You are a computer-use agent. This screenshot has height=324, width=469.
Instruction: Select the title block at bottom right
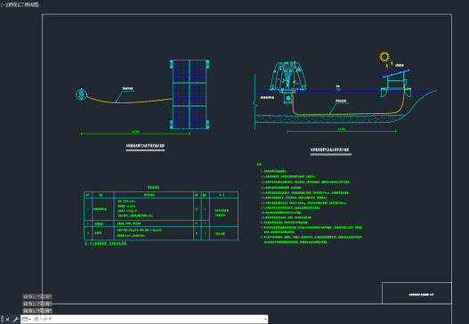point(416,293)
